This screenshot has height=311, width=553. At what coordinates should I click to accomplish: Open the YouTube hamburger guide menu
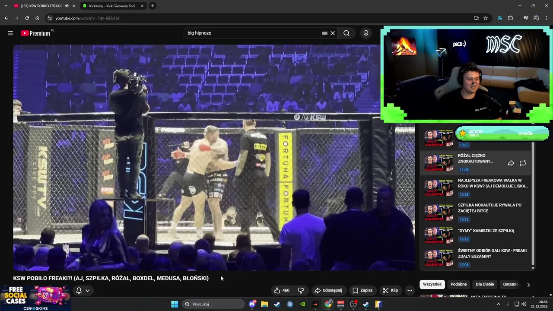coord(10,33)
